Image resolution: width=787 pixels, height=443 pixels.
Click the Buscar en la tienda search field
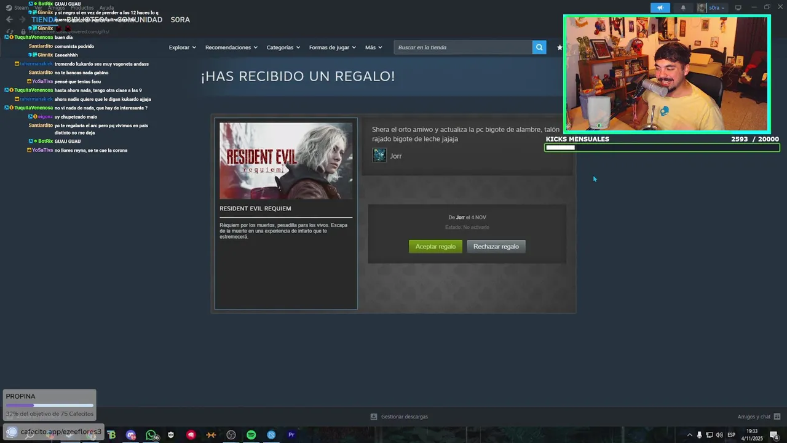(464, 47)
